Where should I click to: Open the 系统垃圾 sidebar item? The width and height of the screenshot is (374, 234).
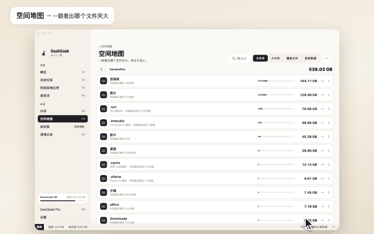(x=63, y=80)
